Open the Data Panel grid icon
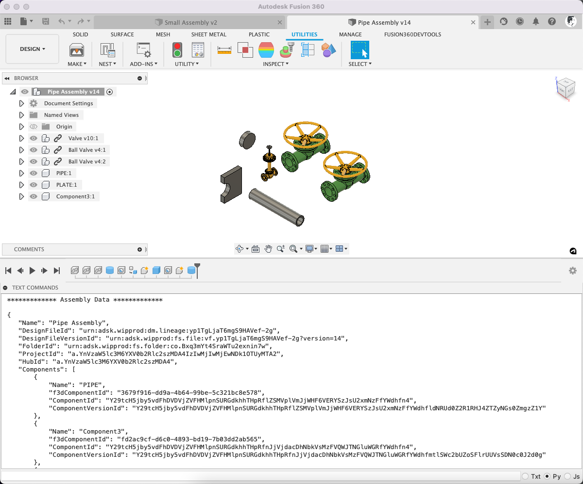 tap(8, 21)
